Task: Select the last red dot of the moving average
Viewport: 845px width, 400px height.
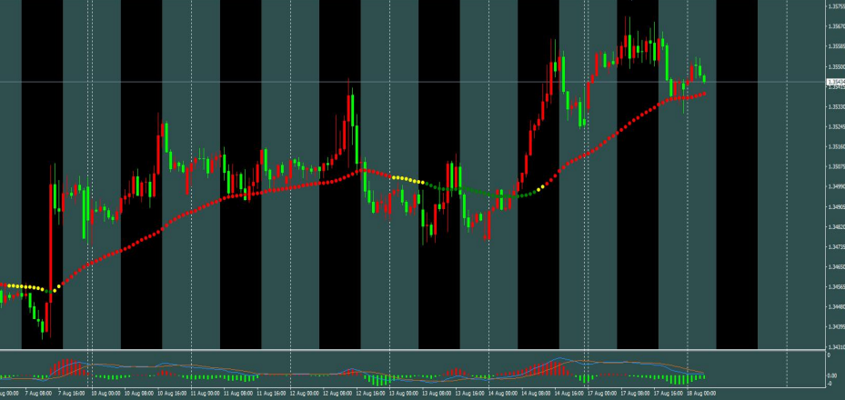Action: (704, 94)
